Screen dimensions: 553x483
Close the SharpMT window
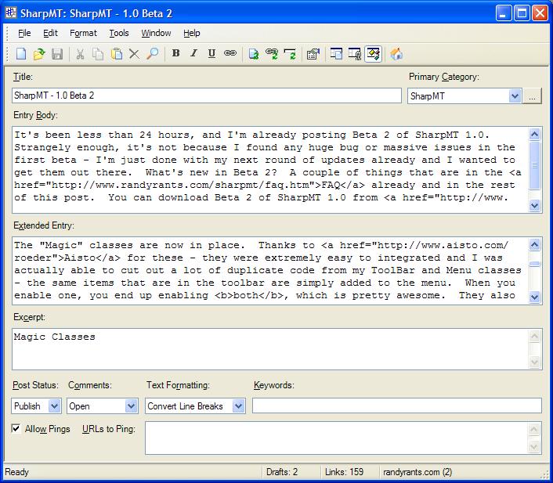[540, 13]
